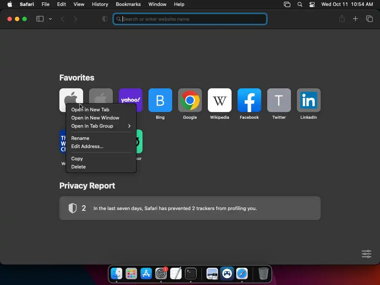The height and width of the screenshot is (285, 380).
Task: Click the screen mirroring menu bar icon
Action: click(x=287, y=4)
